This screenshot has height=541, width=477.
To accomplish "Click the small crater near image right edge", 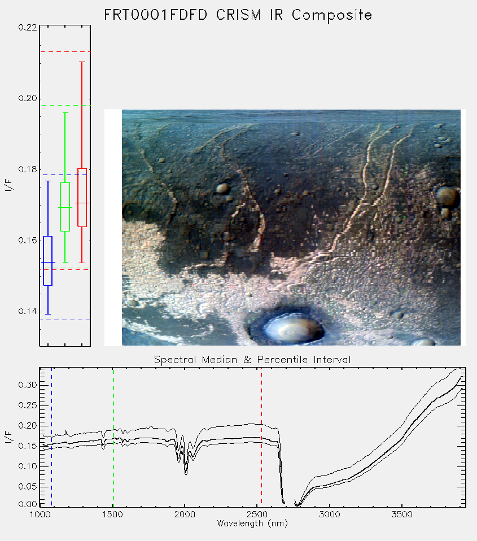I will [x=447, y=197].
